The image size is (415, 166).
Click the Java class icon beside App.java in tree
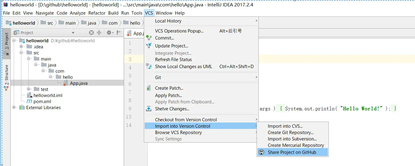tap(66, 83)
